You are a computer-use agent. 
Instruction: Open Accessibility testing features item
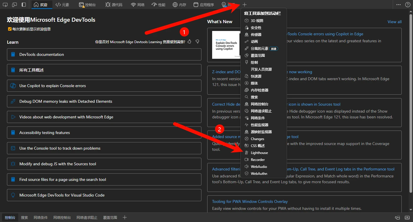click(104, 133)
